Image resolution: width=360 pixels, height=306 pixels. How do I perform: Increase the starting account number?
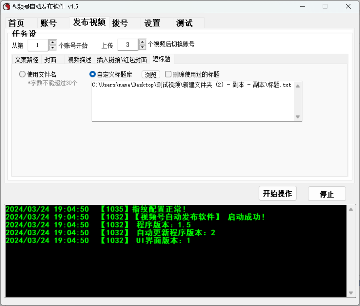pos(53,42)
